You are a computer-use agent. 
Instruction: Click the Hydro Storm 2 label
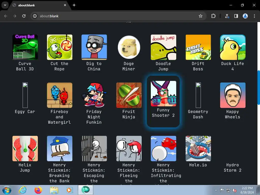point(233,168)
